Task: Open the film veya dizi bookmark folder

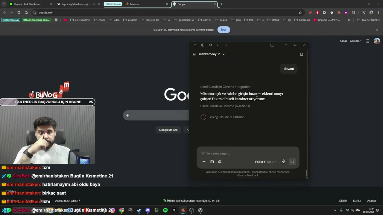Action: click(150, 20)
